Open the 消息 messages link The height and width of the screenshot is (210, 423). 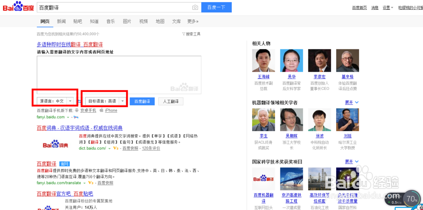[375, 8]
